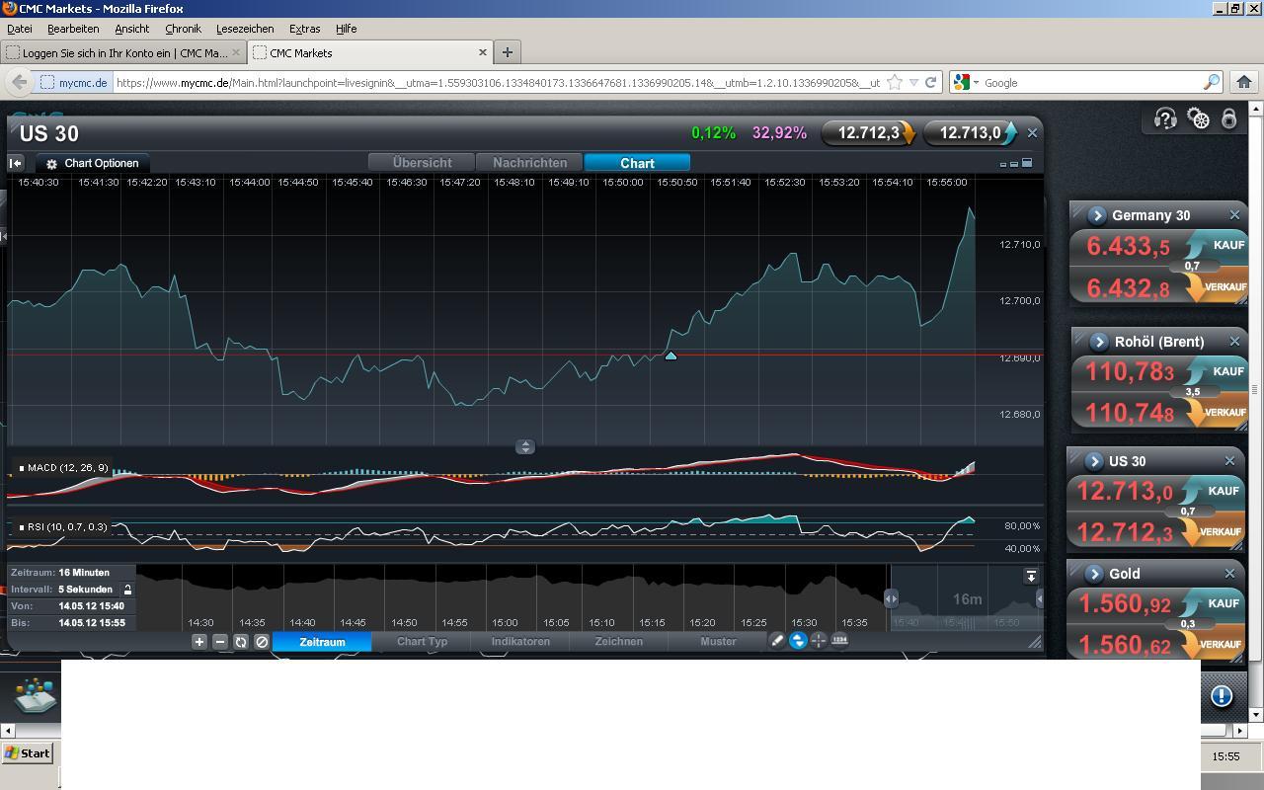
Task: Click the padlock icon at top right
Action: [1228, 119]
